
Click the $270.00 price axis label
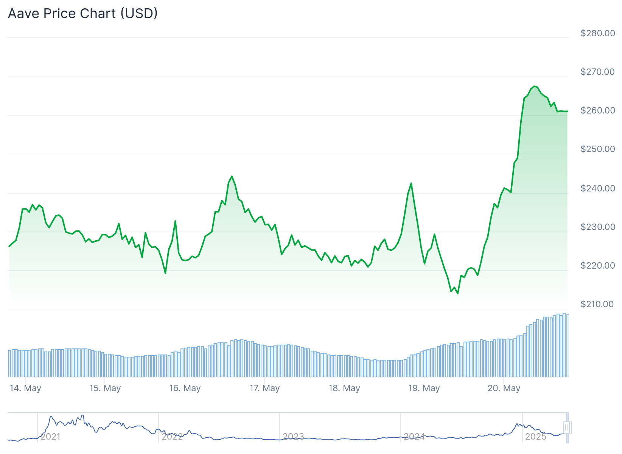[598, 72]
